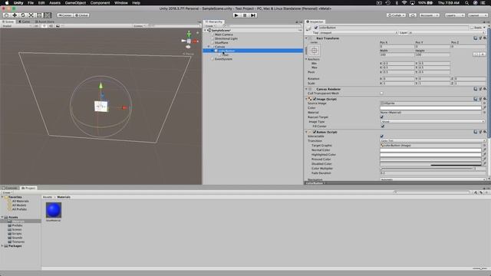Open the anchor presets box in Rect Transform
Screen dimensions: 491x276
point(315,51)
